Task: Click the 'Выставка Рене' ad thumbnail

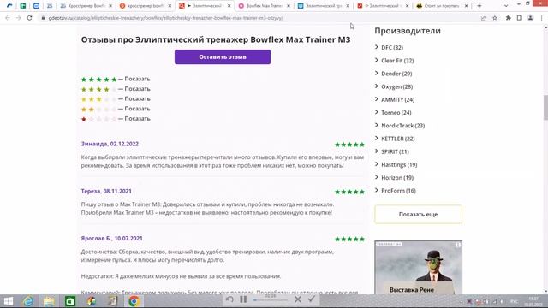Action: 419,268
